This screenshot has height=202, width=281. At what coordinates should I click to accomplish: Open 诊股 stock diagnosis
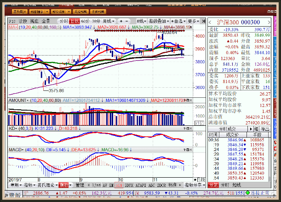click(23, 21)
